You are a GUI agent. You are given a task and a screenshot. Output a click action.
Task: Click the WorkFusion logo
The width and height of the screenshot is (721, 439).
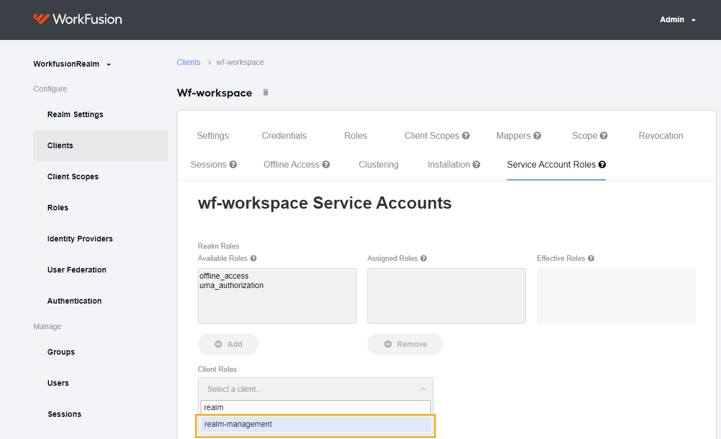click(77, 19)
